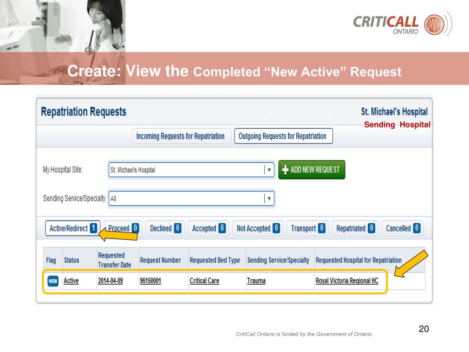Select the Active/Redirect status tab
Screen dimensions: 469x352
point(72,228)
